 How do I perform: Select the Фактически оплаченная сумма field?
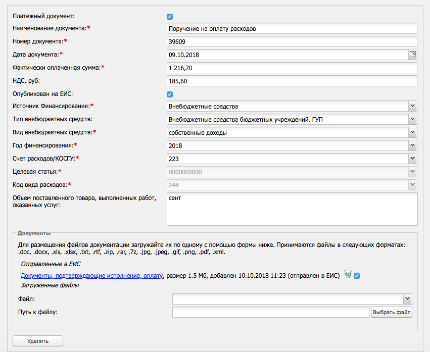click(x=292, y=68)
